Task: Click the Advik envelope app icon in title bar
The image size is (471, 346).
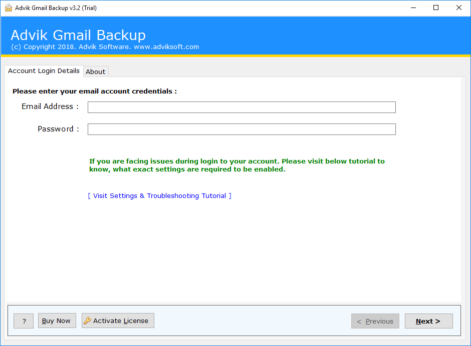Action: pyautogui.click(x=9, y=8)
